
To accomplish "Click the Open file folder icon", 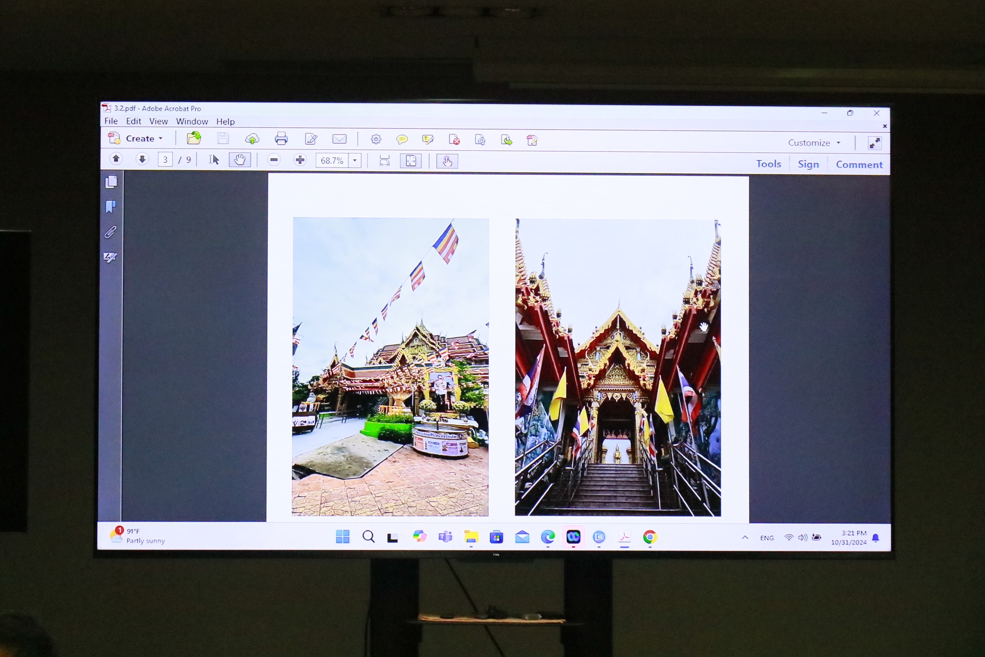I will pyautogui.click(x=194, y=138).
